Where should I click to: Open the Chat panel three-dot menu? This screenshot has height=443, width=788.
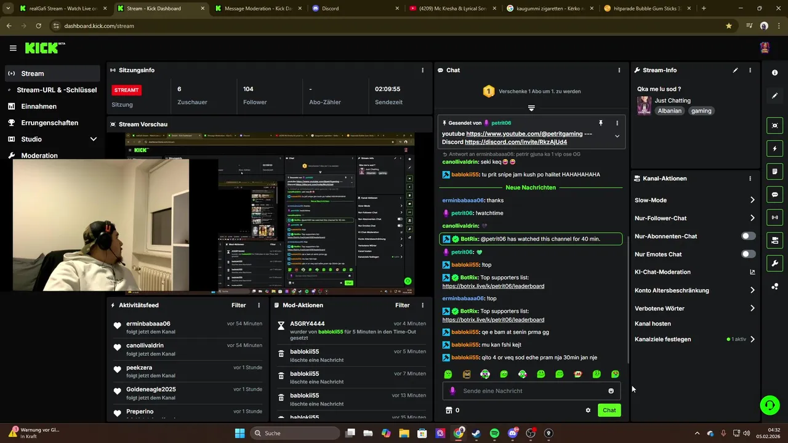[619, 70]
